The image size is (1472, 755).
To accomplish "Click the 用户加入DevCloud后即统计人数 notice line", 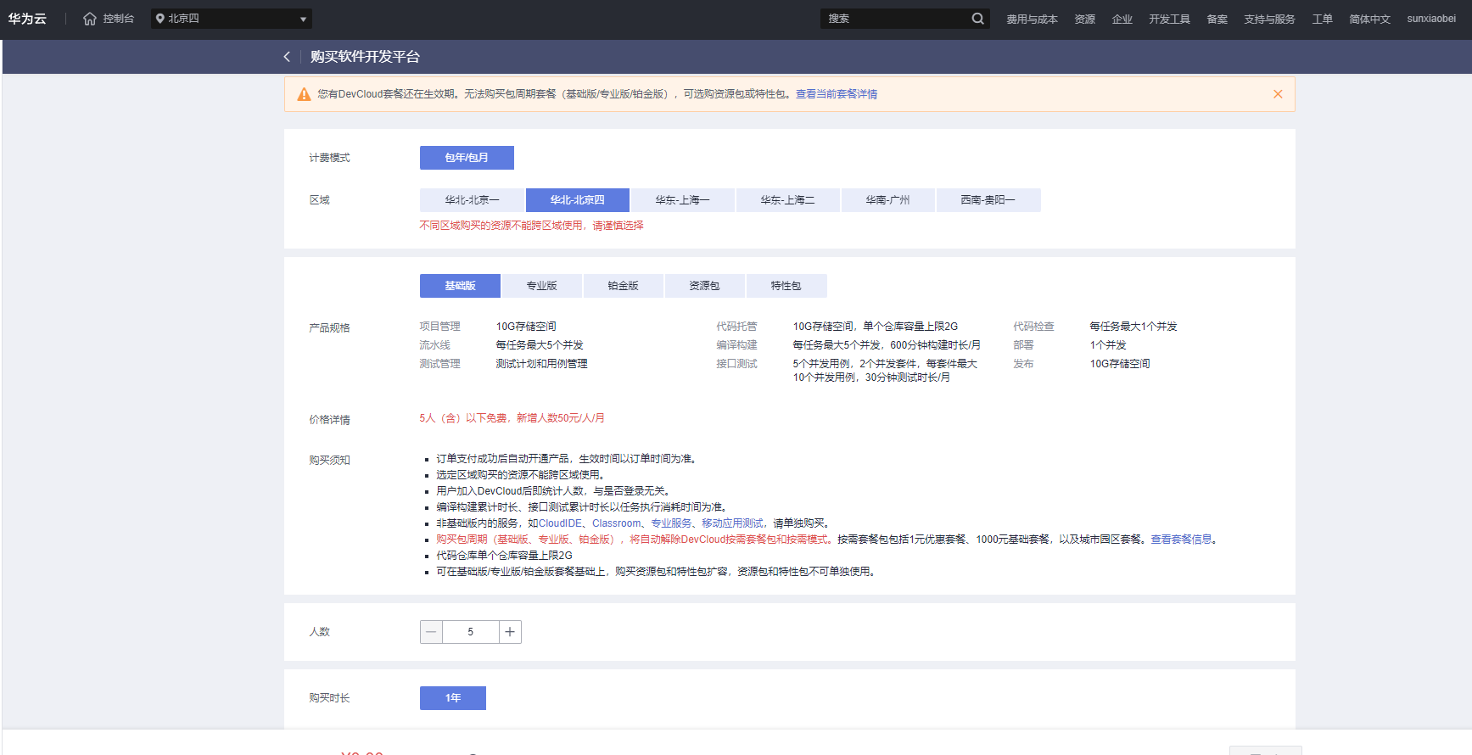I will (555, 491).
